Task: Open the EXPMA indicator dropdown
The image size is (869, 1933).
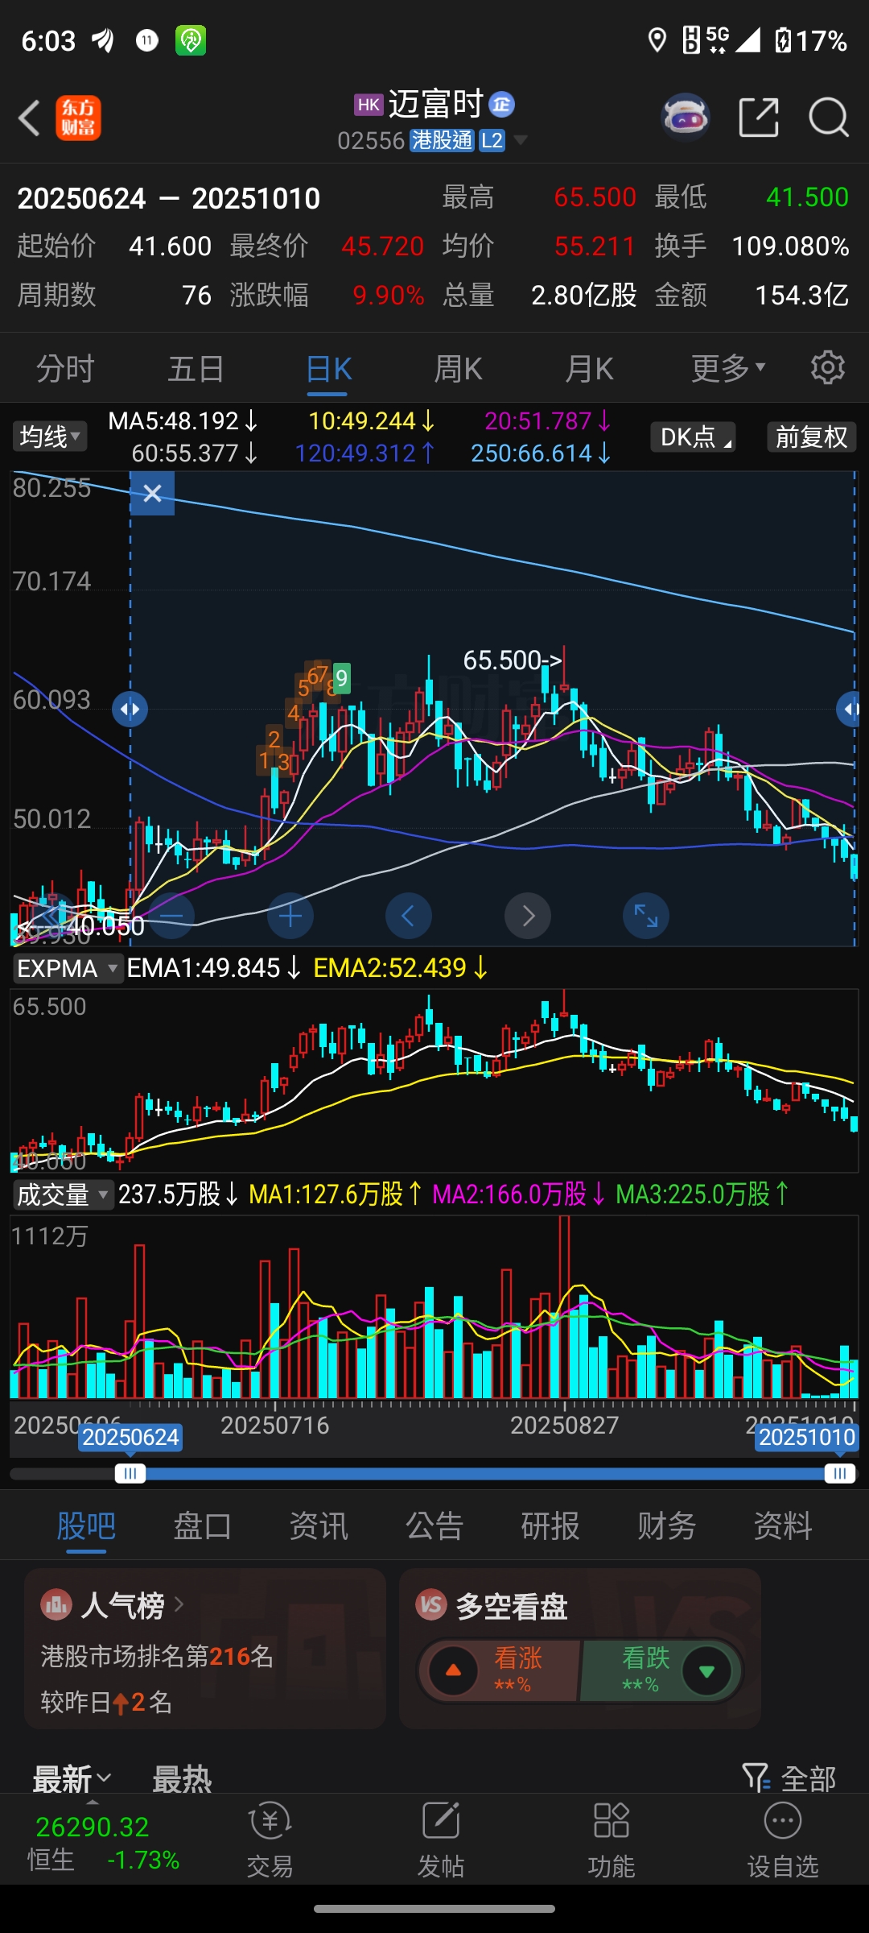Action: pos(68,968)
